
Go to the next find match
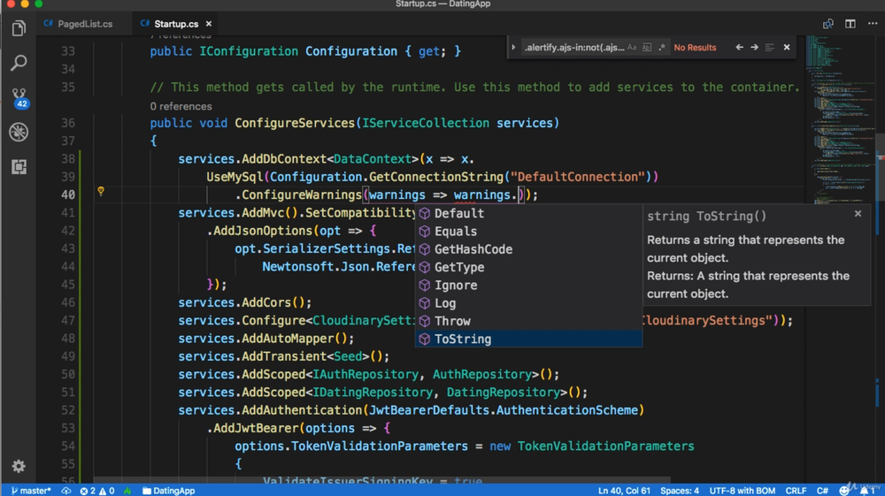[755, 48]
